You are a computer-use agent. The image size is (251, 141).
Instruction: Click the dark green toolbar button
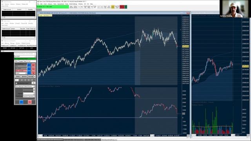[x=126, y=7]
